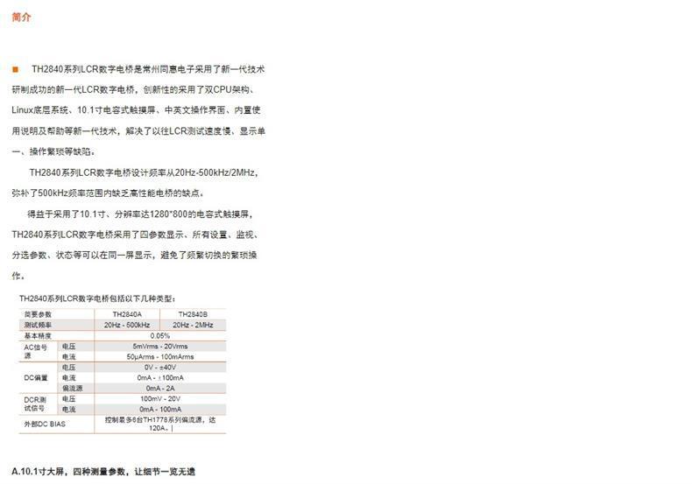Click the line starting 用说明及帮助等新一代技术
The height and width of the screenshot is (484, 692).
(138, 131)
